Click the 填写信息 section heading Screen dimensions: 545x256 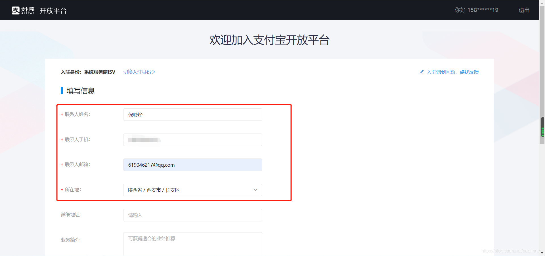click(80, 91)
